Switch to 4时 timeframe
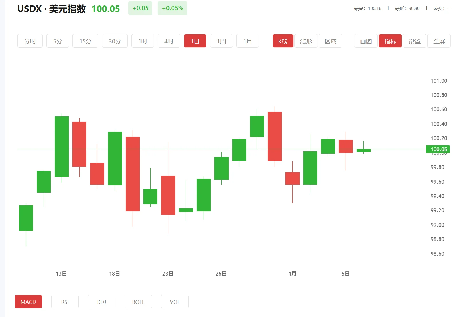 [x=169, y=41]
